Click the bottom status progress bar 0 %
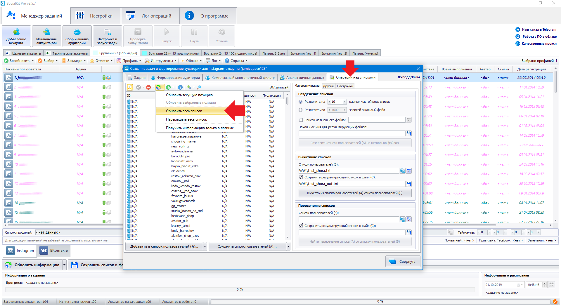The width and height of the screenshot is (561, 306). [x=380, y=301]
